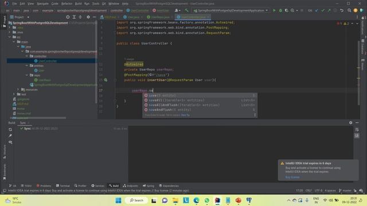The width and height of the screenshot is (367, 206).
Task: Collapse the src folder in project tree
Action: [x=10, y=37]
